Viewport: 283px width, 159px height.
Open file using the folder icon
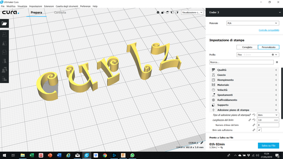tap(4, 24)
